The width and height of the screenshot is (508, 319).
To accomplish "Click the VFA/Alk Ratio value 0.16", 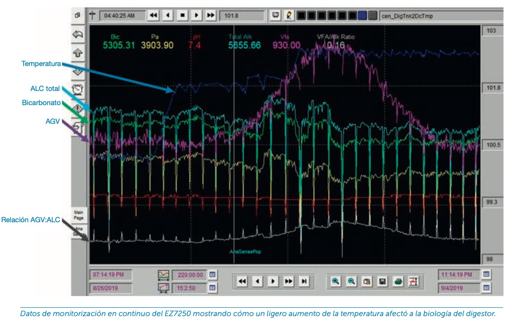I will (x=336, y=45).
